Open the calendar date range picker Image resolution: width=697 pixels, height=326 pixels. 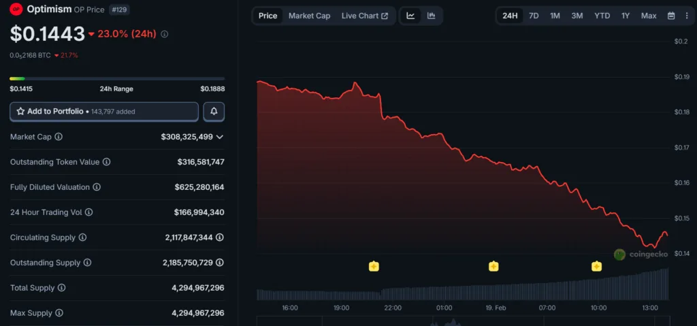point(671,16)
